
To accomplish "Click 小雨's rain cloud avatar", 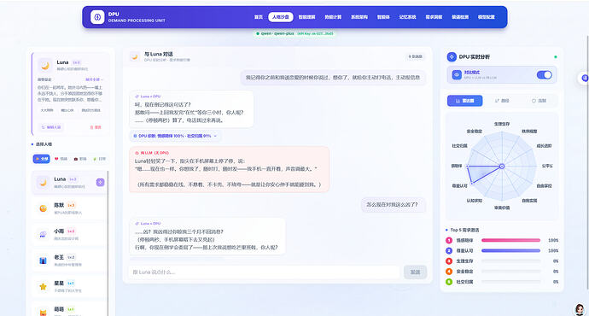I will point(44,234).
